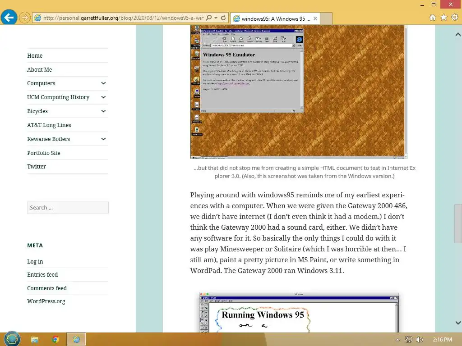Click the page scrollbar up arrow
This screenshot has width=462, height=346.
[x=458, y=35]
